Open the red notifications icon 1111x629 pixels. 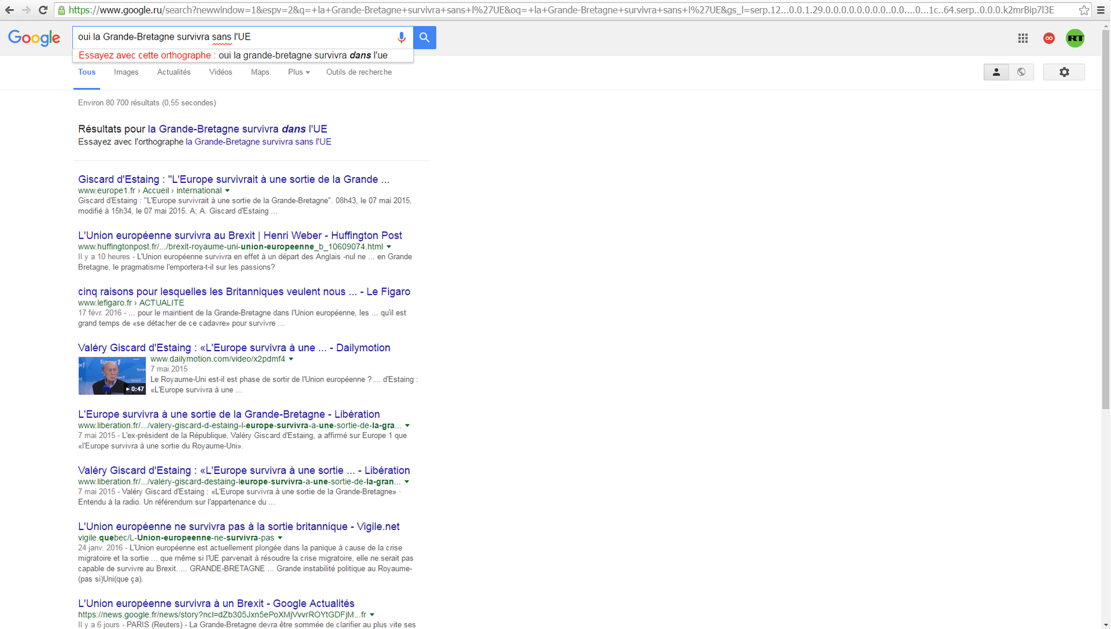click(1049, 38)
